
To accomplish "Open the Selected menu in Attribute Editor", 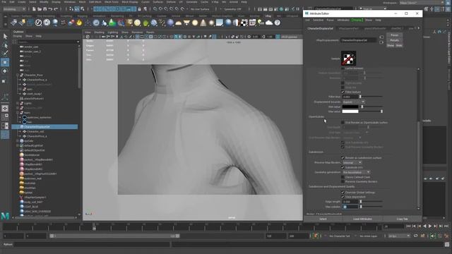I will [x=318, y=20].
